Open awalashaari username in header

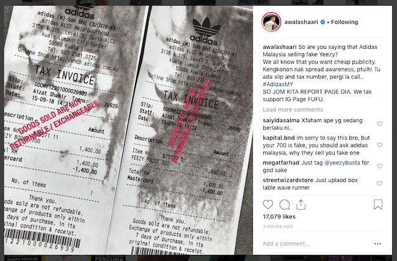[x=301, y=22]
